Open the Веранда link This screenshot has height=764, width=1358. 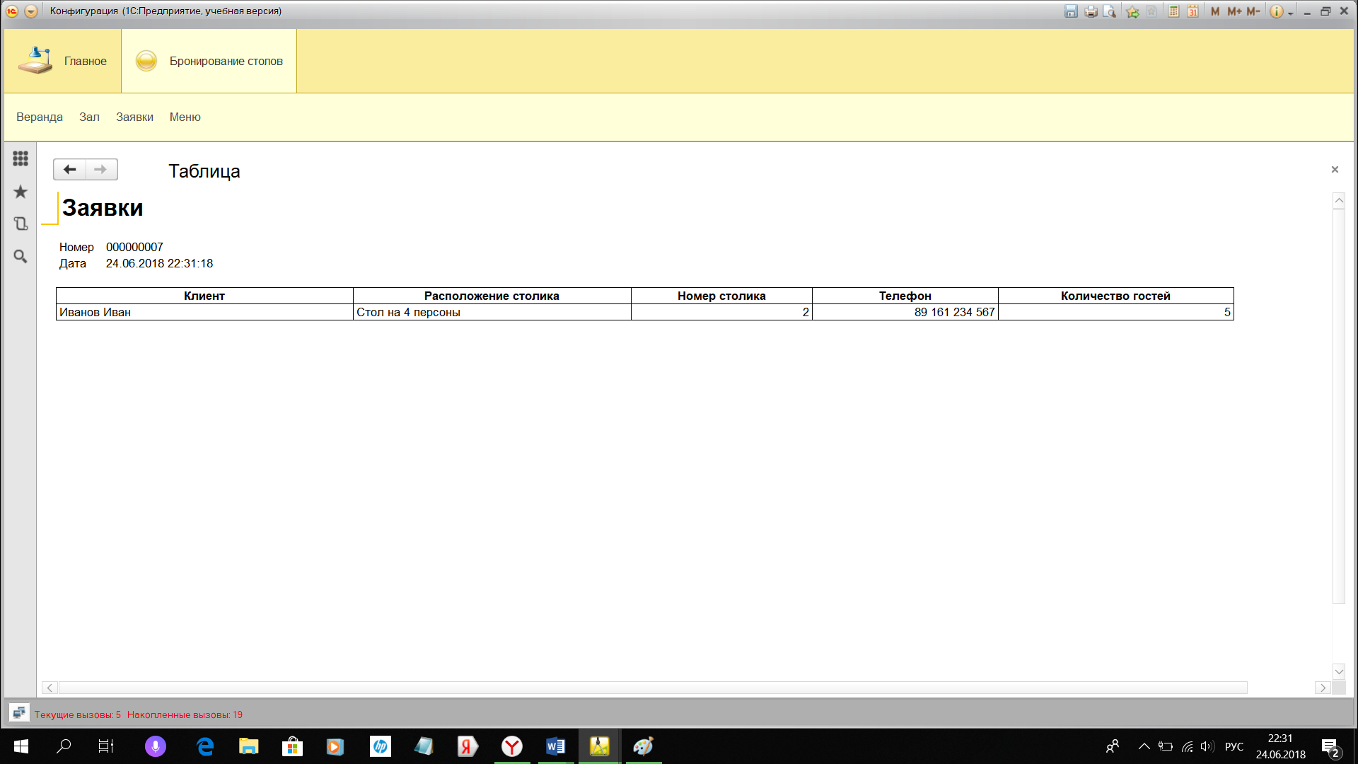[40, 117]
